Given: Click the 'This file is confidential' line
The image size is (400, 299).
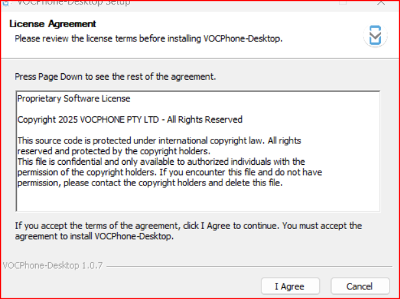Looking at the screenshot, I should tap(161, 161).
